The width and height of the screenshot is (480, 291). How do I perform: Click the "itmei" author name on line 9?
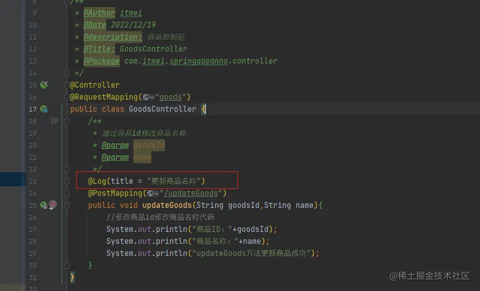(131, 13)
